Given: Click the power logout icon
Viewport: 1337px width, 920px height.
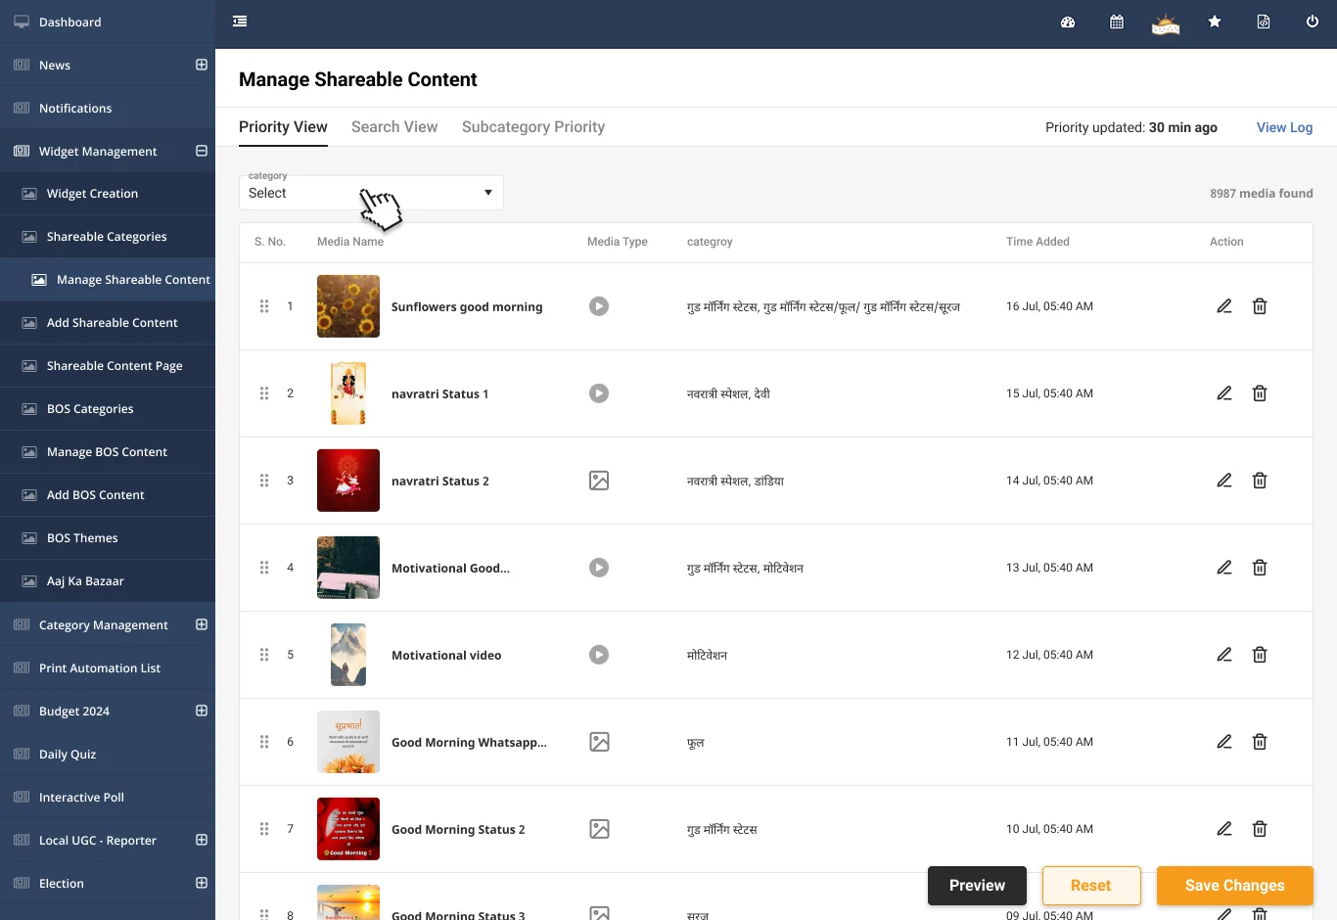Looking at the screenshot, I should tap(1313, 22).
